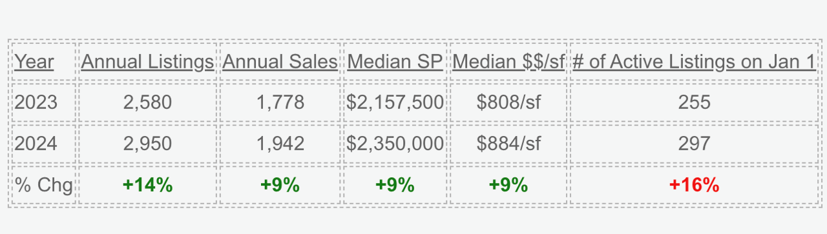Screen dimensions: 827x234
Task: Click the Annual Listings column header
Action: point(147,62)
